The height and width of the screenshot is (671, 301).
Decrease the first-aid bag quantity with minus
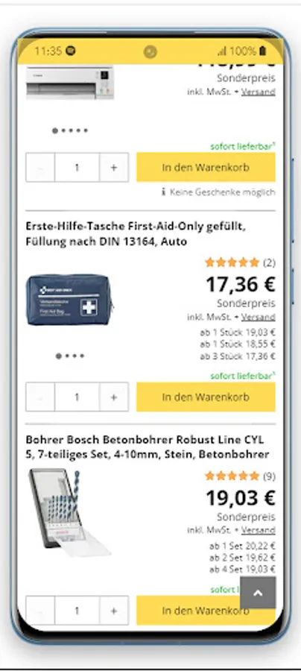pyautogui.click(x=40, y=397)
